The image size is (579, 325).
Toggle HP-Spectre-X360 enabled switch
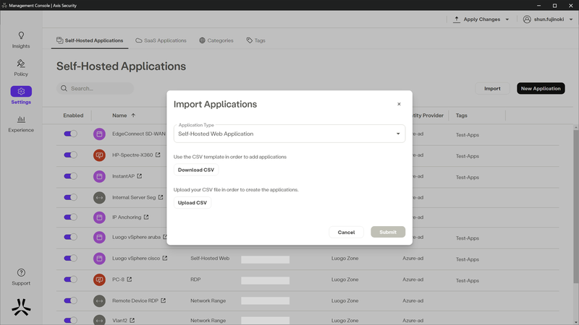70,155
